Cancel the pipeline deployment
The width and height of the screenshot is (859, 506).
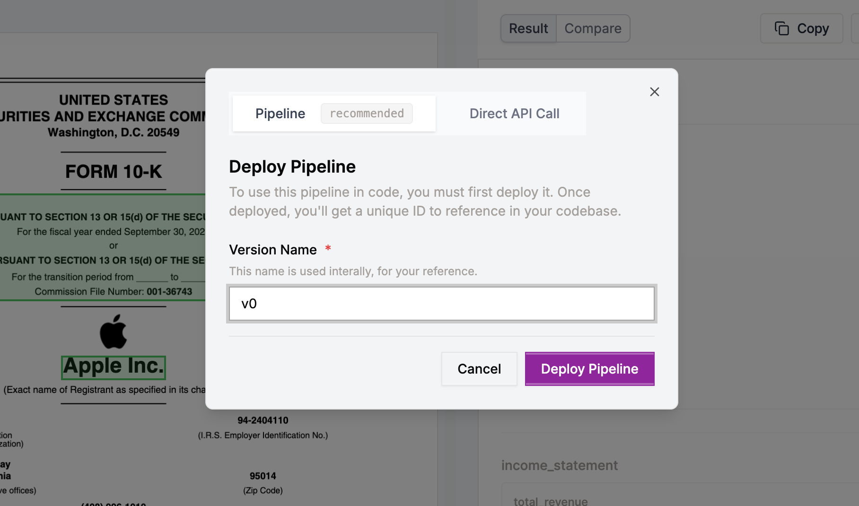click(479, 369)
